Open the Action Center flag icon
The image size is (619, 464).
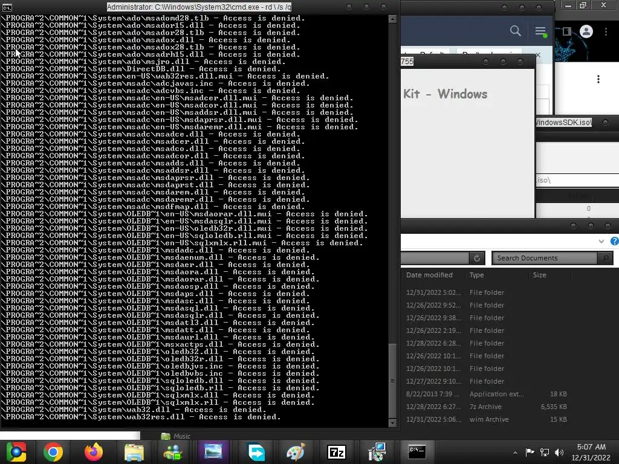coord(530,452)
